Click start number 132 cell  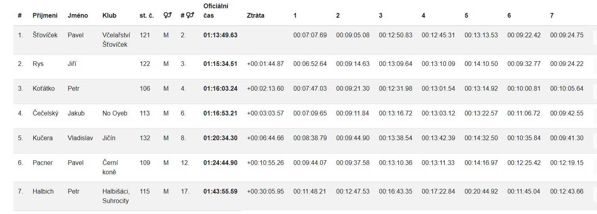pos(145,138)
